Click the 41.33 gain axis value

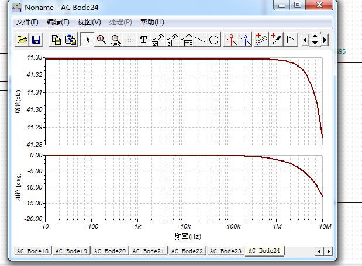pos(35,57)
